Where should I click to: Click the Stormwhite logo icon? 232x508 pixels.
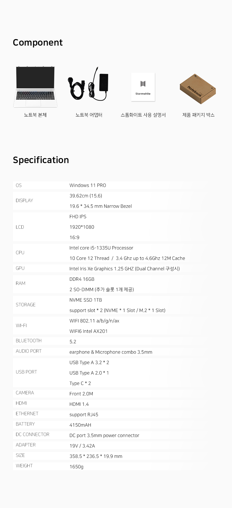(x=143, y=84)
